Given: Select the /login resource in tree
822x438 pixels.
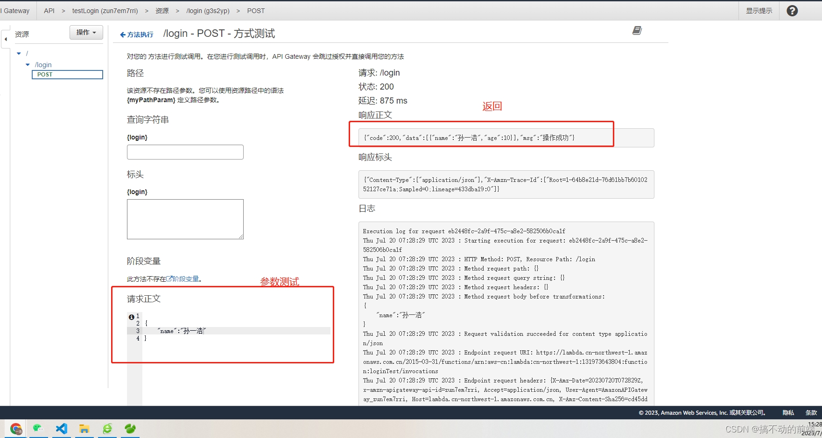Looking at the screenshot, I should pos(43,65).
